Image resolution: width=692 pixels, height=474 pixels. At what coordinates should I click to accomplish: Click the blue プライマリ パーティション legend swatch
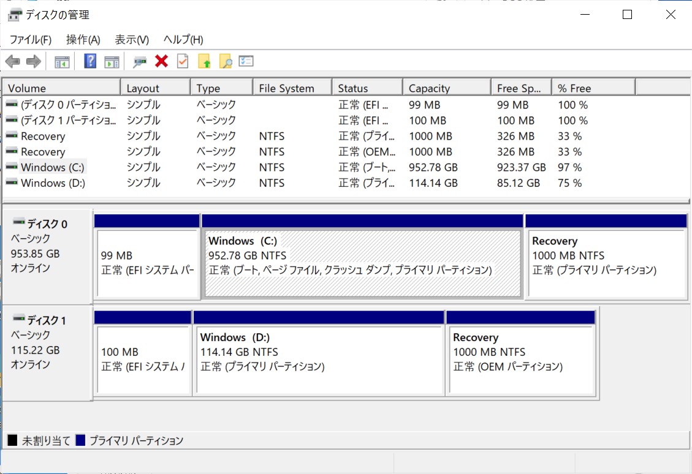[80, 440]
